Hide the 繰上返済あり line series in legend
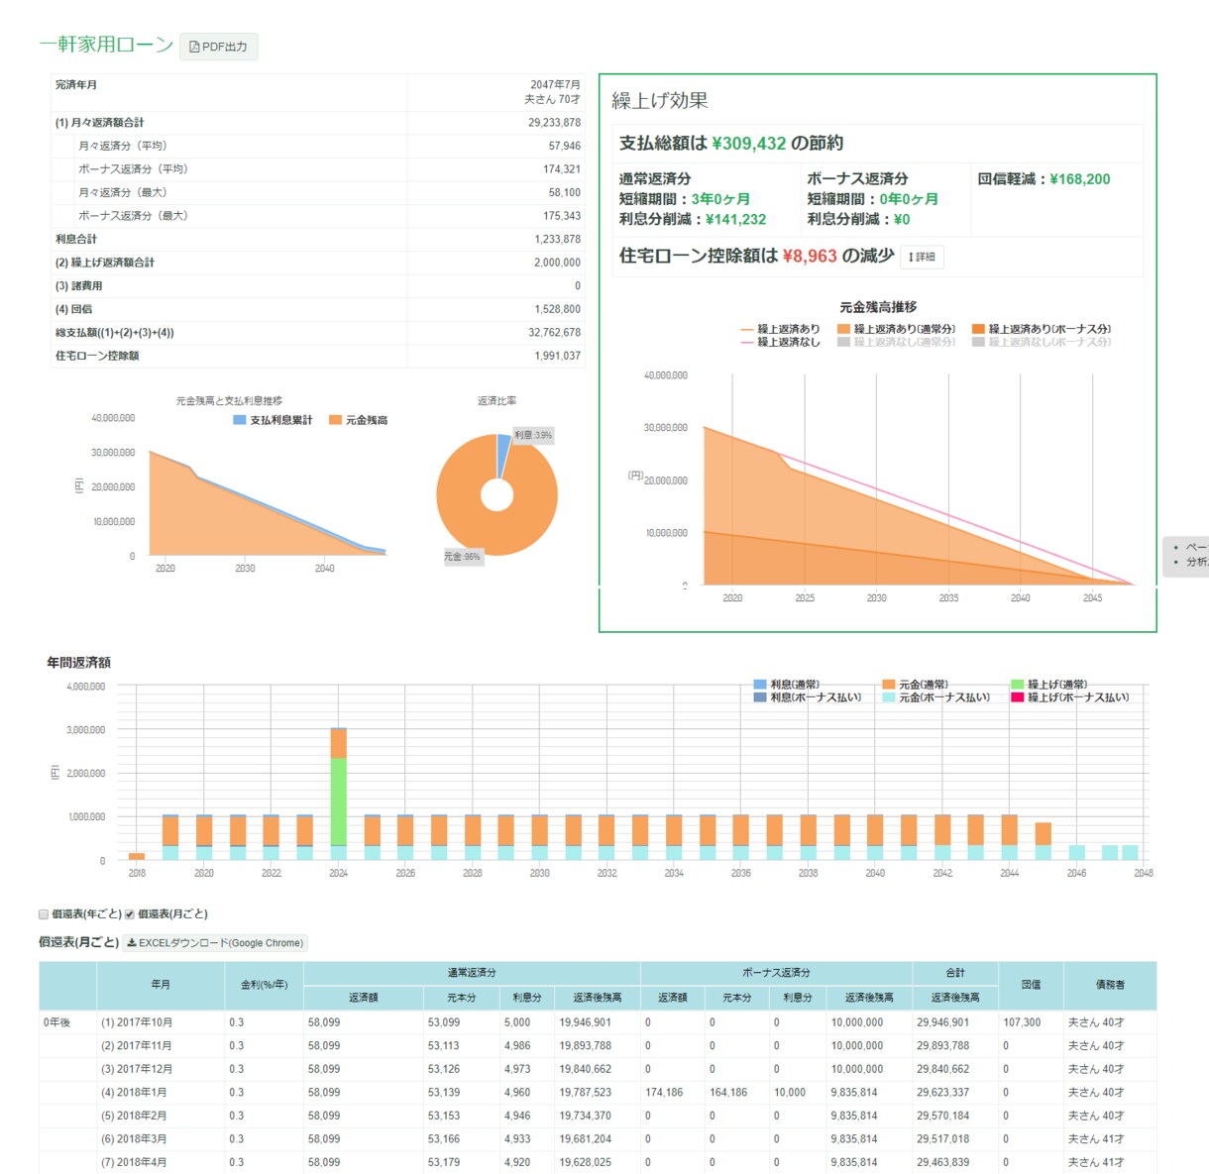This screenshot has height=1174, width=1209. (x=781, y=329)
